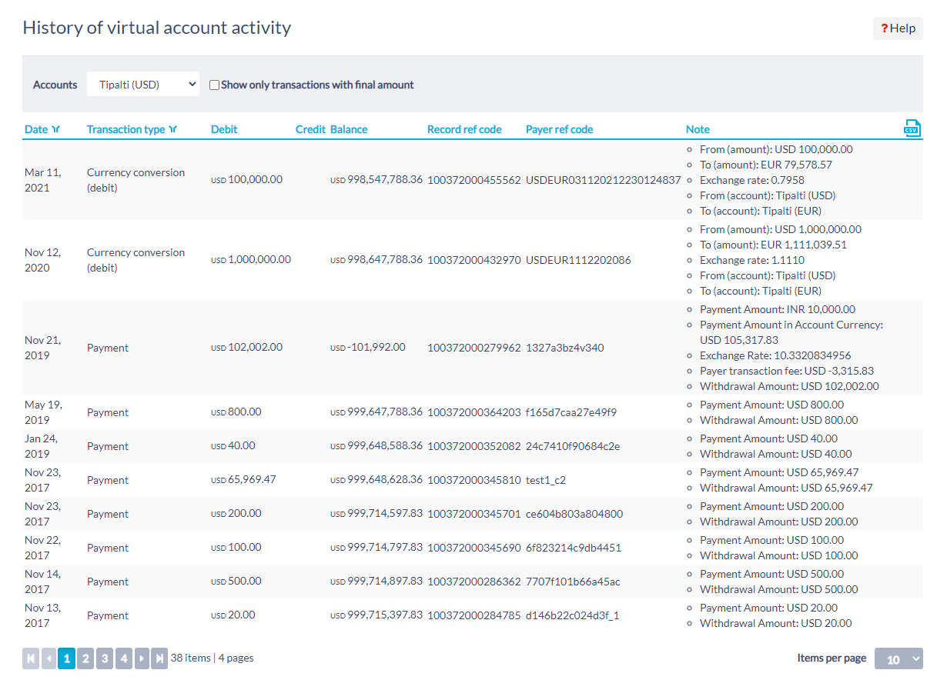Click the debit amount USD 65,969.47
The image size is (947, 680).
243,480
